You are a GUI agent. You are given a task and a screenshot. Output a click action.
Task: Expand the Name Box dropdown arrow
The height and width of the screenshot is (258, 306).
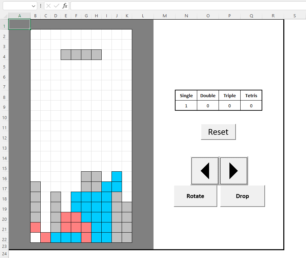pos(33,6)
